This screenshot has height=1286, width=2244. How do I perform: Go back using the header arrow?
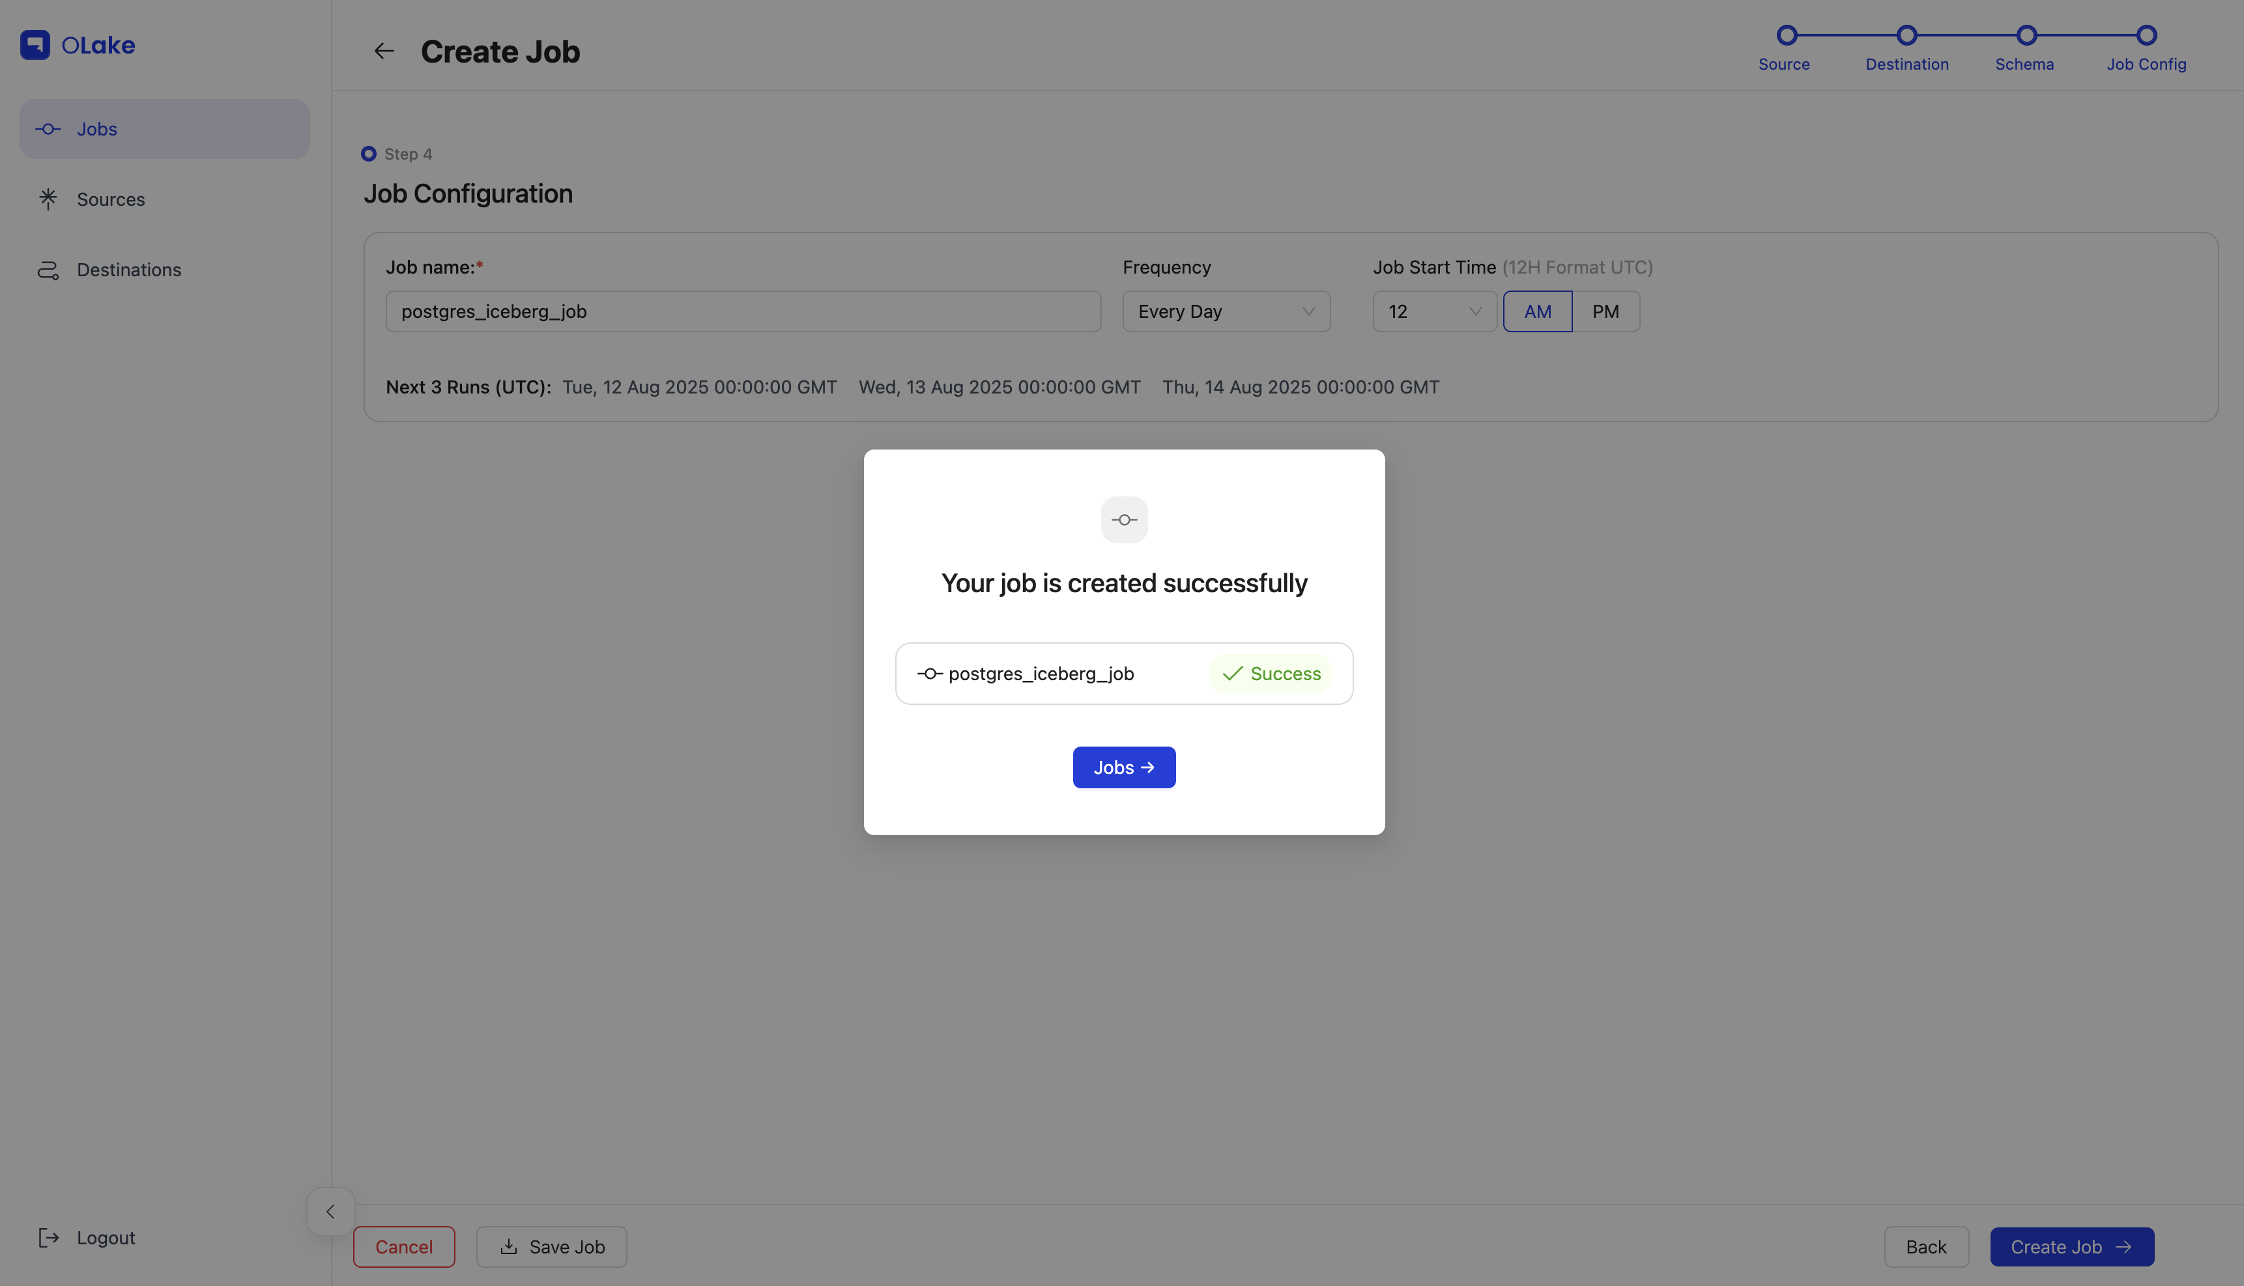[383, 51]
